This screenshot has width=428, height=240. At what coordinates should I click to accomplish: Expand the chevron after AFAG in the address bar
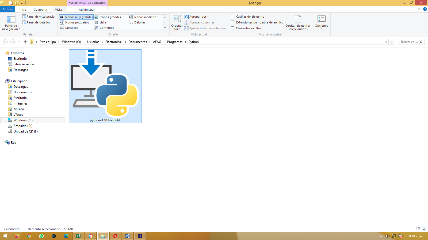164,42
